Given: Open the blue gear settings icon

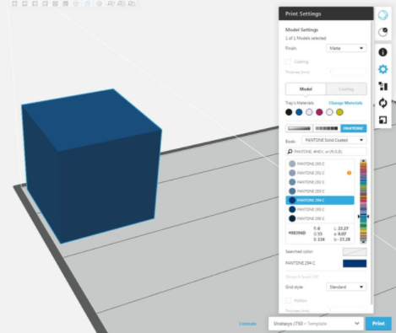Looking at the screenshot, I should click(382, 69).
